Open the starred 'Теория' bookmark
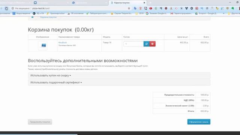 coord(121,13)
